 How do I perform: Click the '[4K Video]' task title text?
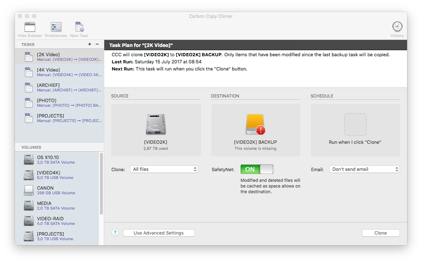(48, 70)
